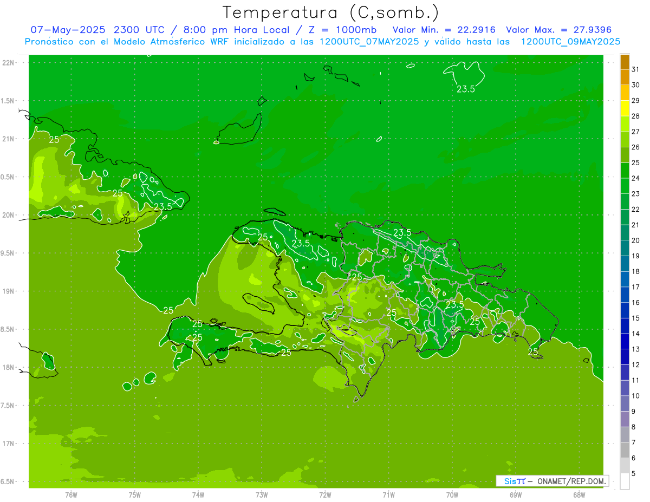650x502 pixels.
Task: Click the white legend swatch below 5
Action: coord(625,481)
